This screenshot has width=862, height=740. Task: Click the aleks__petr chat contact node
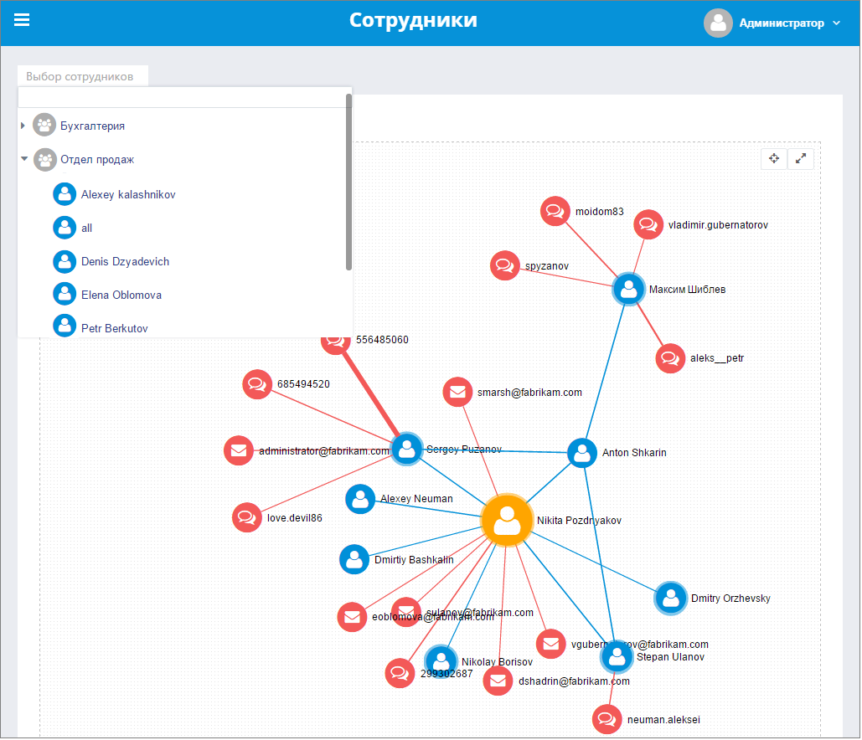[671, 358]
